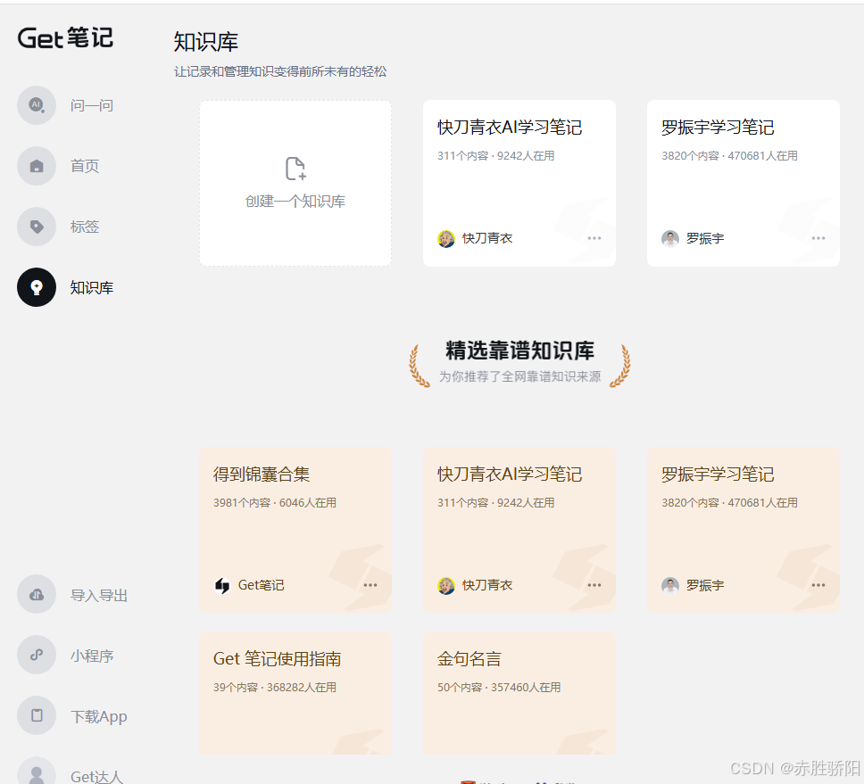Click the 首页 home icon
Screen dimensions: 864x784
coord(37,166)
